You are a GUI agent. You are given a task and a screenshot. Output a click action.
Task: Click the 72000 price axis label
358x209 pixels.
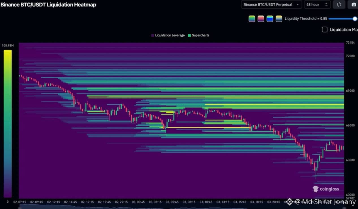[350, 56]
